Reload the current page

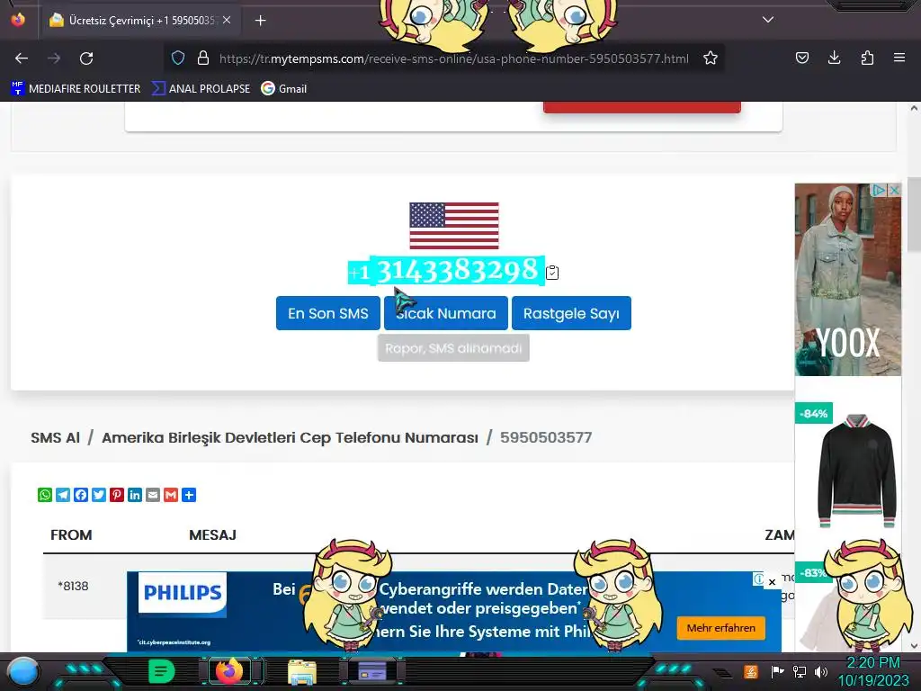tap(86, 58)
